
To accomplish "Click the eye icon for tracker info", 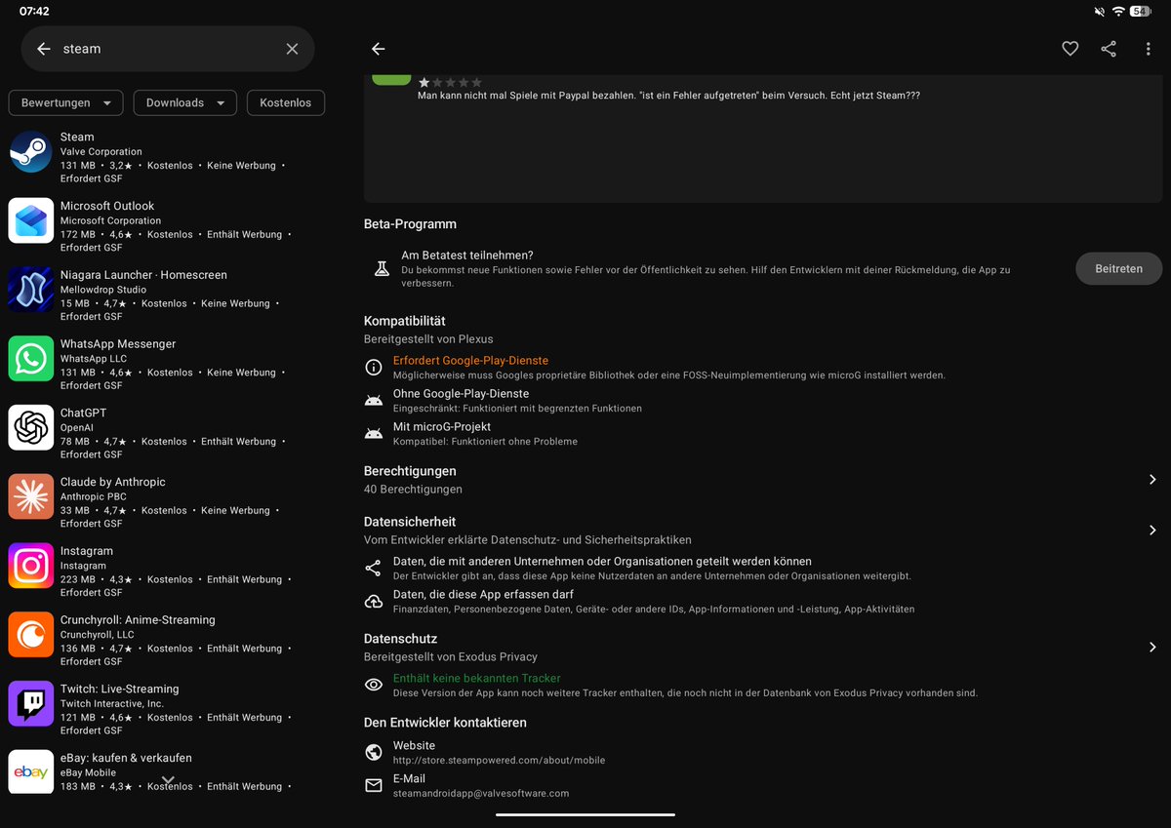I will (373, 686).
